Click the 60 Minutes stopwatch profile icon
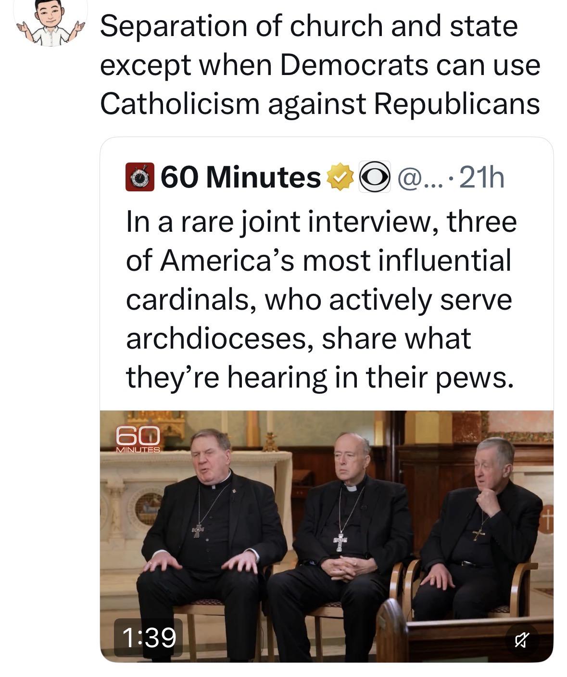Viewport: 567px width, 677px height. coord(139,177)
